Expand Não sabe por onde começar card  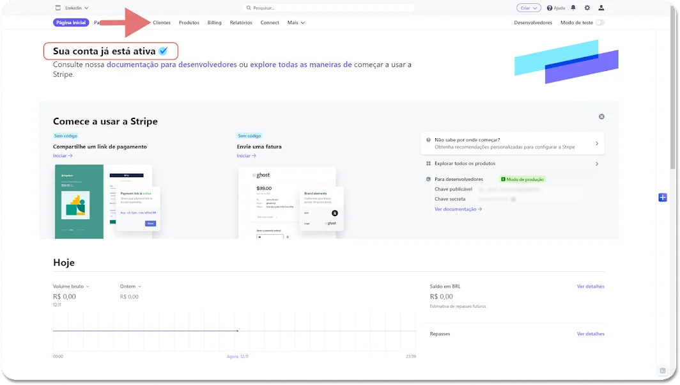pos(512,144)
